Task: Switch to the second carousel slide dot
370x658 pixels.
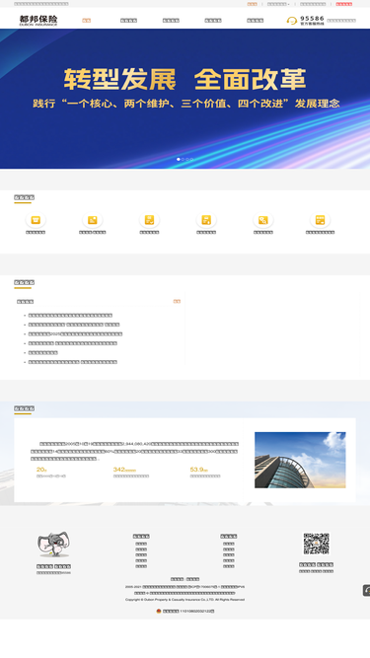Action: point(183,159)
